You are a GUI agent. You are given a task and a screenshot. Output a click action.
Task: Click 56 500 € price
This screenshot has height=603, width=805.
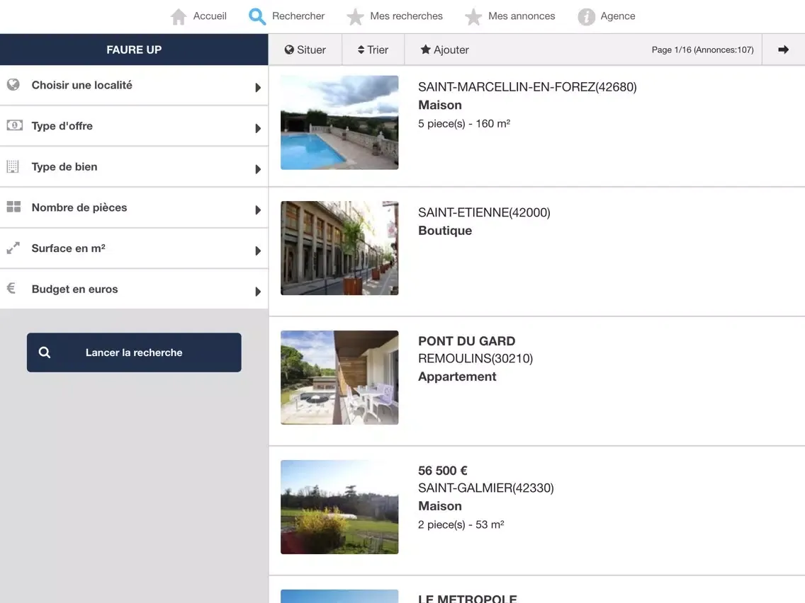point(443,471)
